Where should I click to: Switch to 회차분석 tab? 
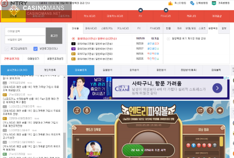[x=134, y=70]
